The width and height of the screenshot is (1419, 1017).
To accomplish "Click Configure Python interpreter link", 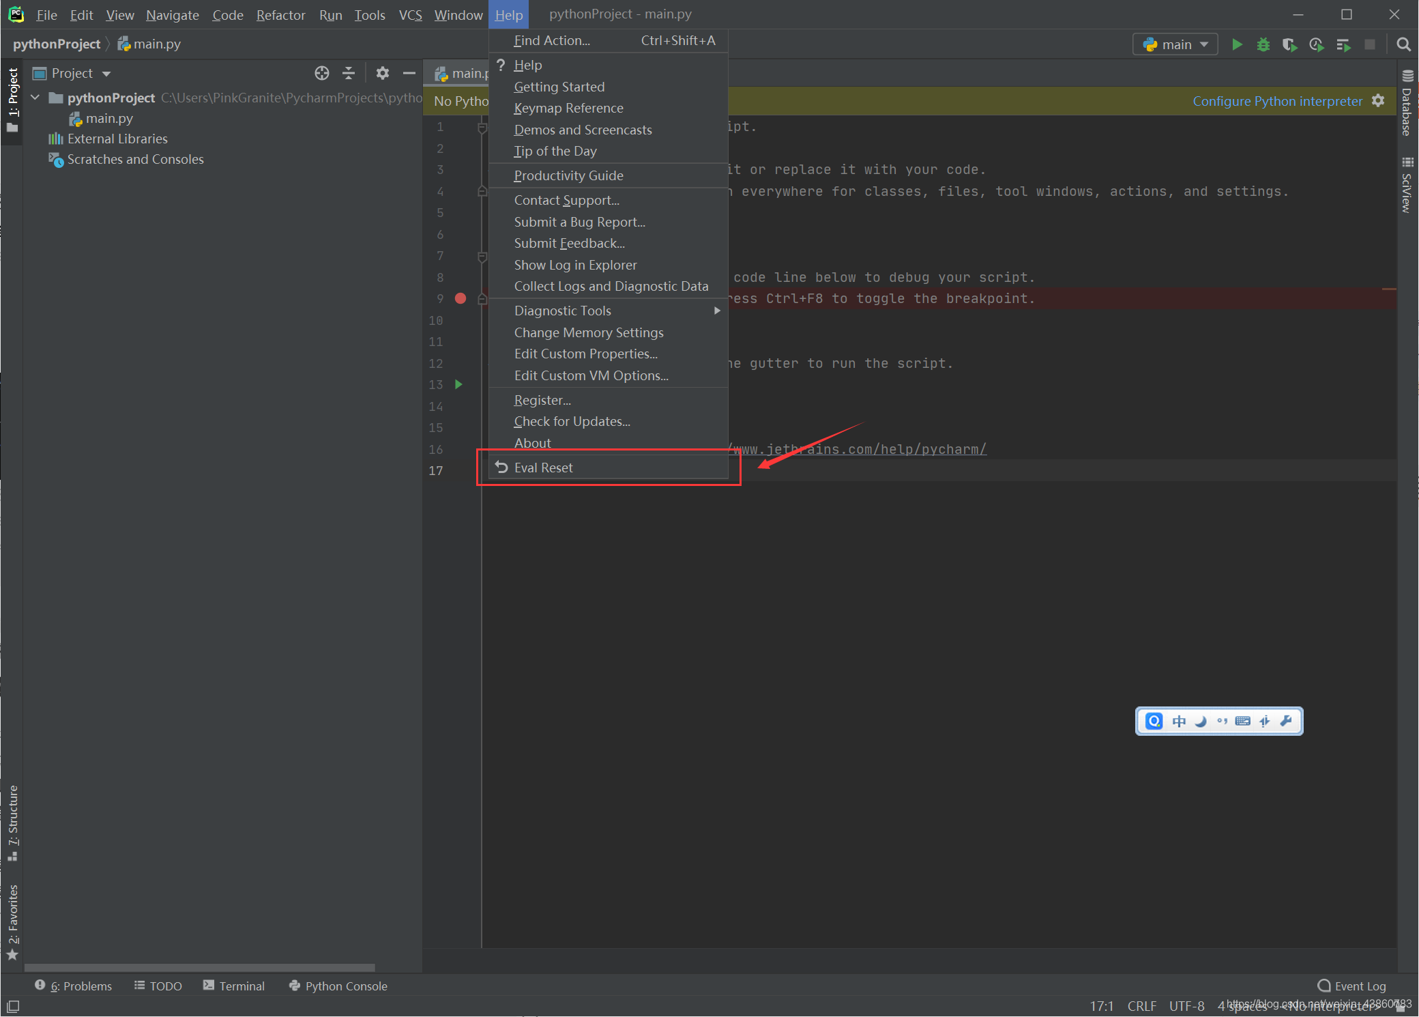I will tap(1277, 101).
